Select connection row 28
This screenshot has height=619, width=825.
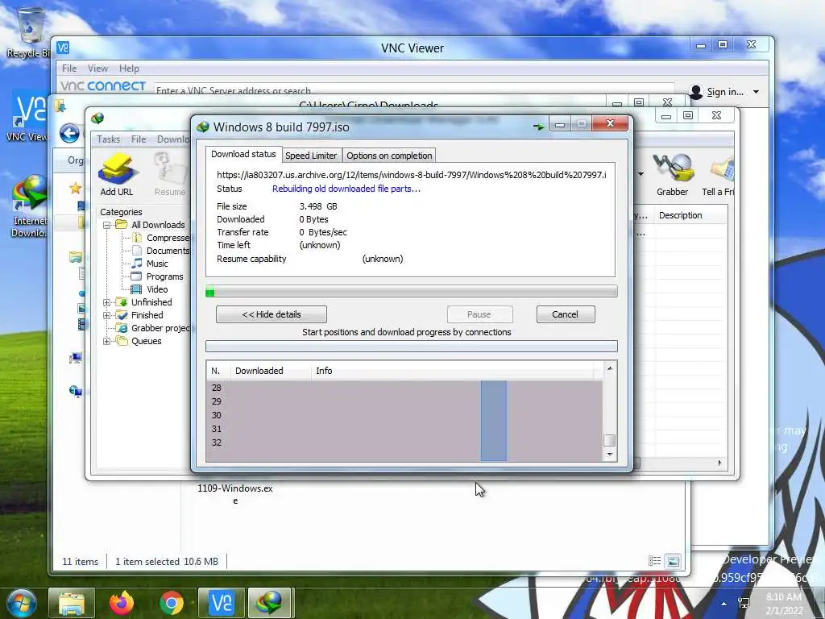pos(404,388)
